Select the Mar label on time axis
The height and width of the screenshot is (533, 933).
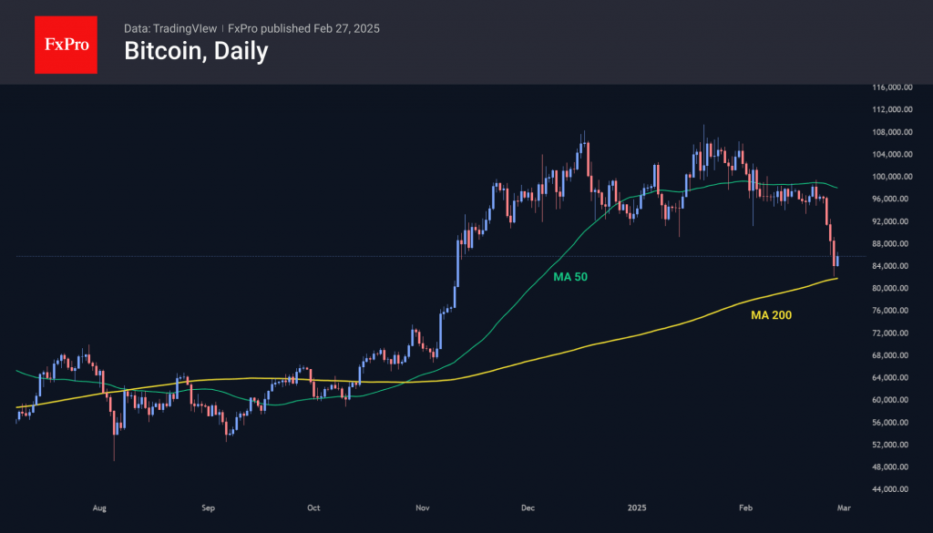point(844,507)
